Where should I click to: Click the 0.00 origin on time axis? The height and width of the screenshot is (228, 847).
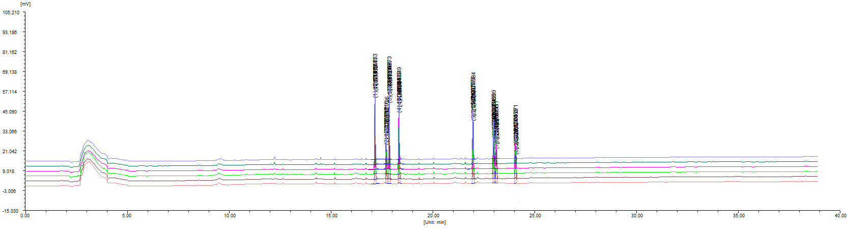pyautogui.click(x=25, y=216)
